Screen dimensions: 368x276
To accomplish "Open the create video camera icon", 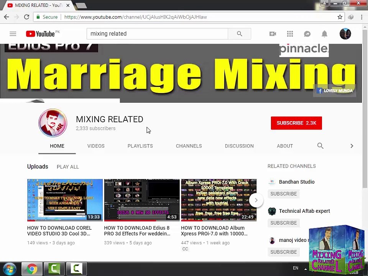I will [x=273, y=34].
